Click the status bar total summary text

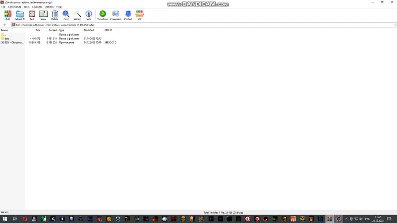[223, 212]
